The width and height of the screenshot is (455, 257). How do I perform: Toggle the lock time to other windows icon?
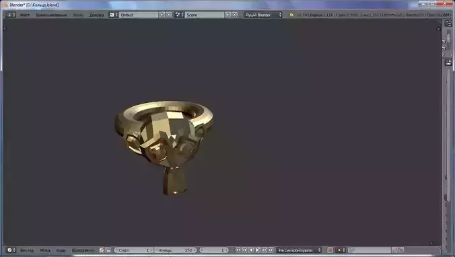point(108,250)
